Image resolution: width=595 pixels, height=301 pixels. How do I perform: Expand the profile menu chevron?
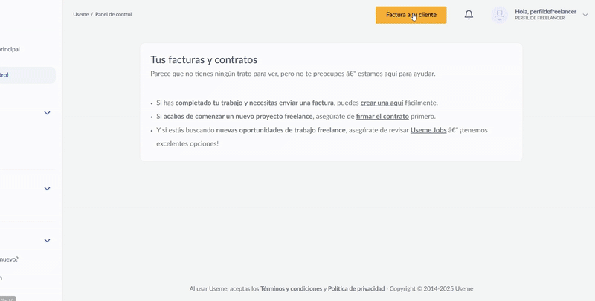click(x=585, y=15)
